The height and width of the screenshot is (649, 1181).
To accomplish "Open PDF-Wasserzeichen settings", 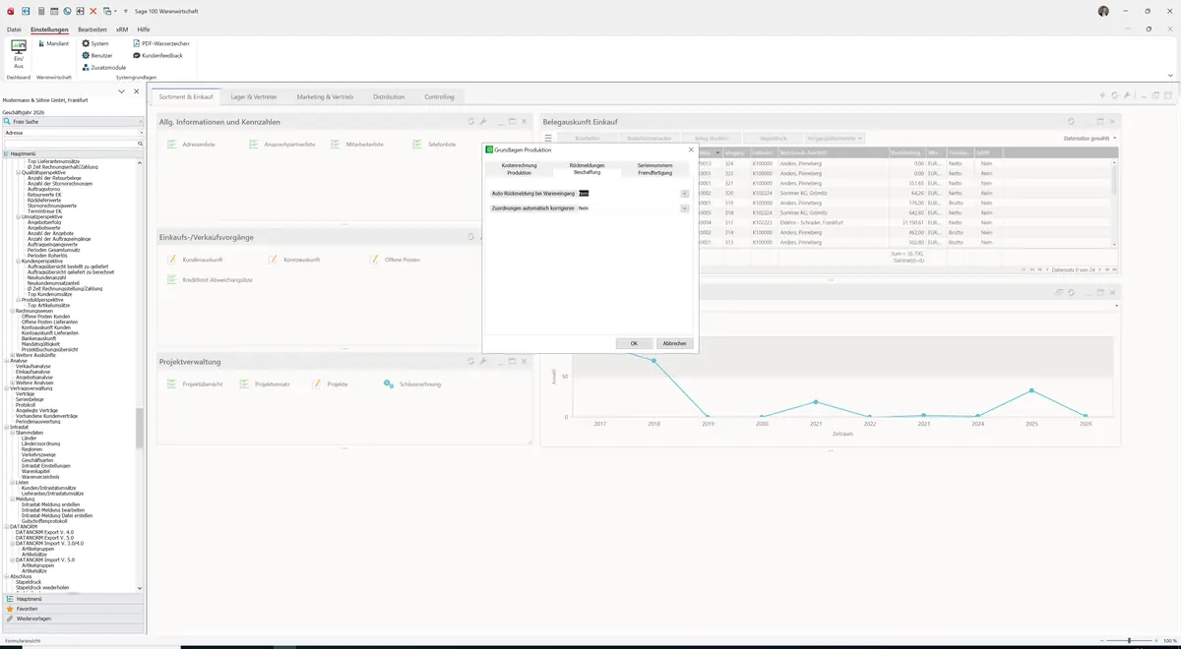I will (x=160, y=43).
